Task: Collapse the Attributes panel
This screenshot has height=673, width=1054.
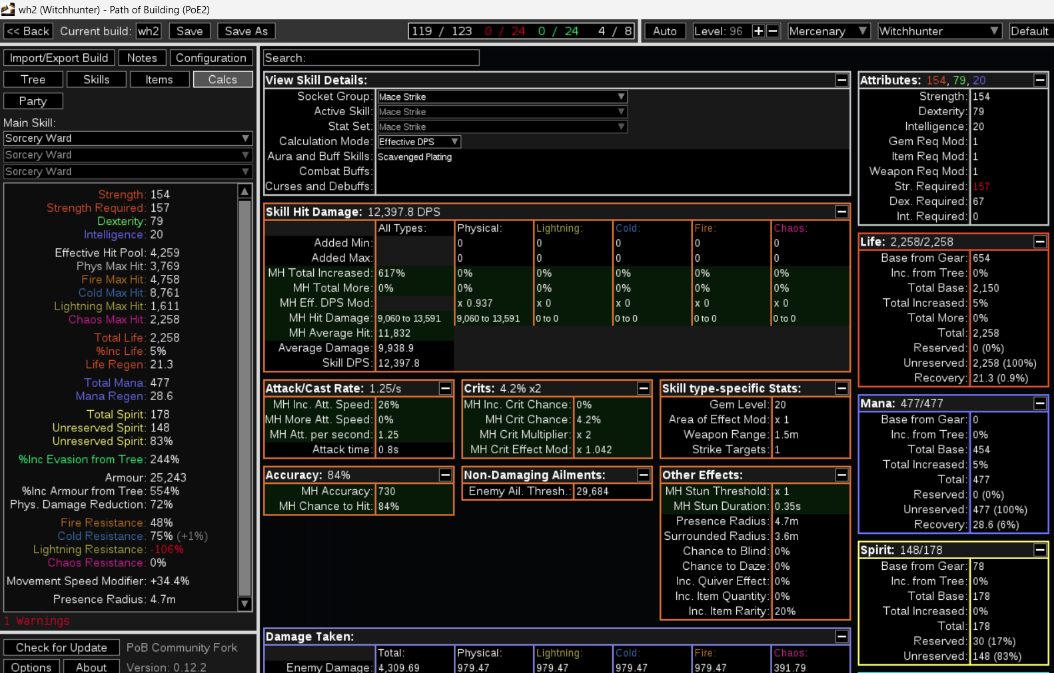Action: [1039, 80]
